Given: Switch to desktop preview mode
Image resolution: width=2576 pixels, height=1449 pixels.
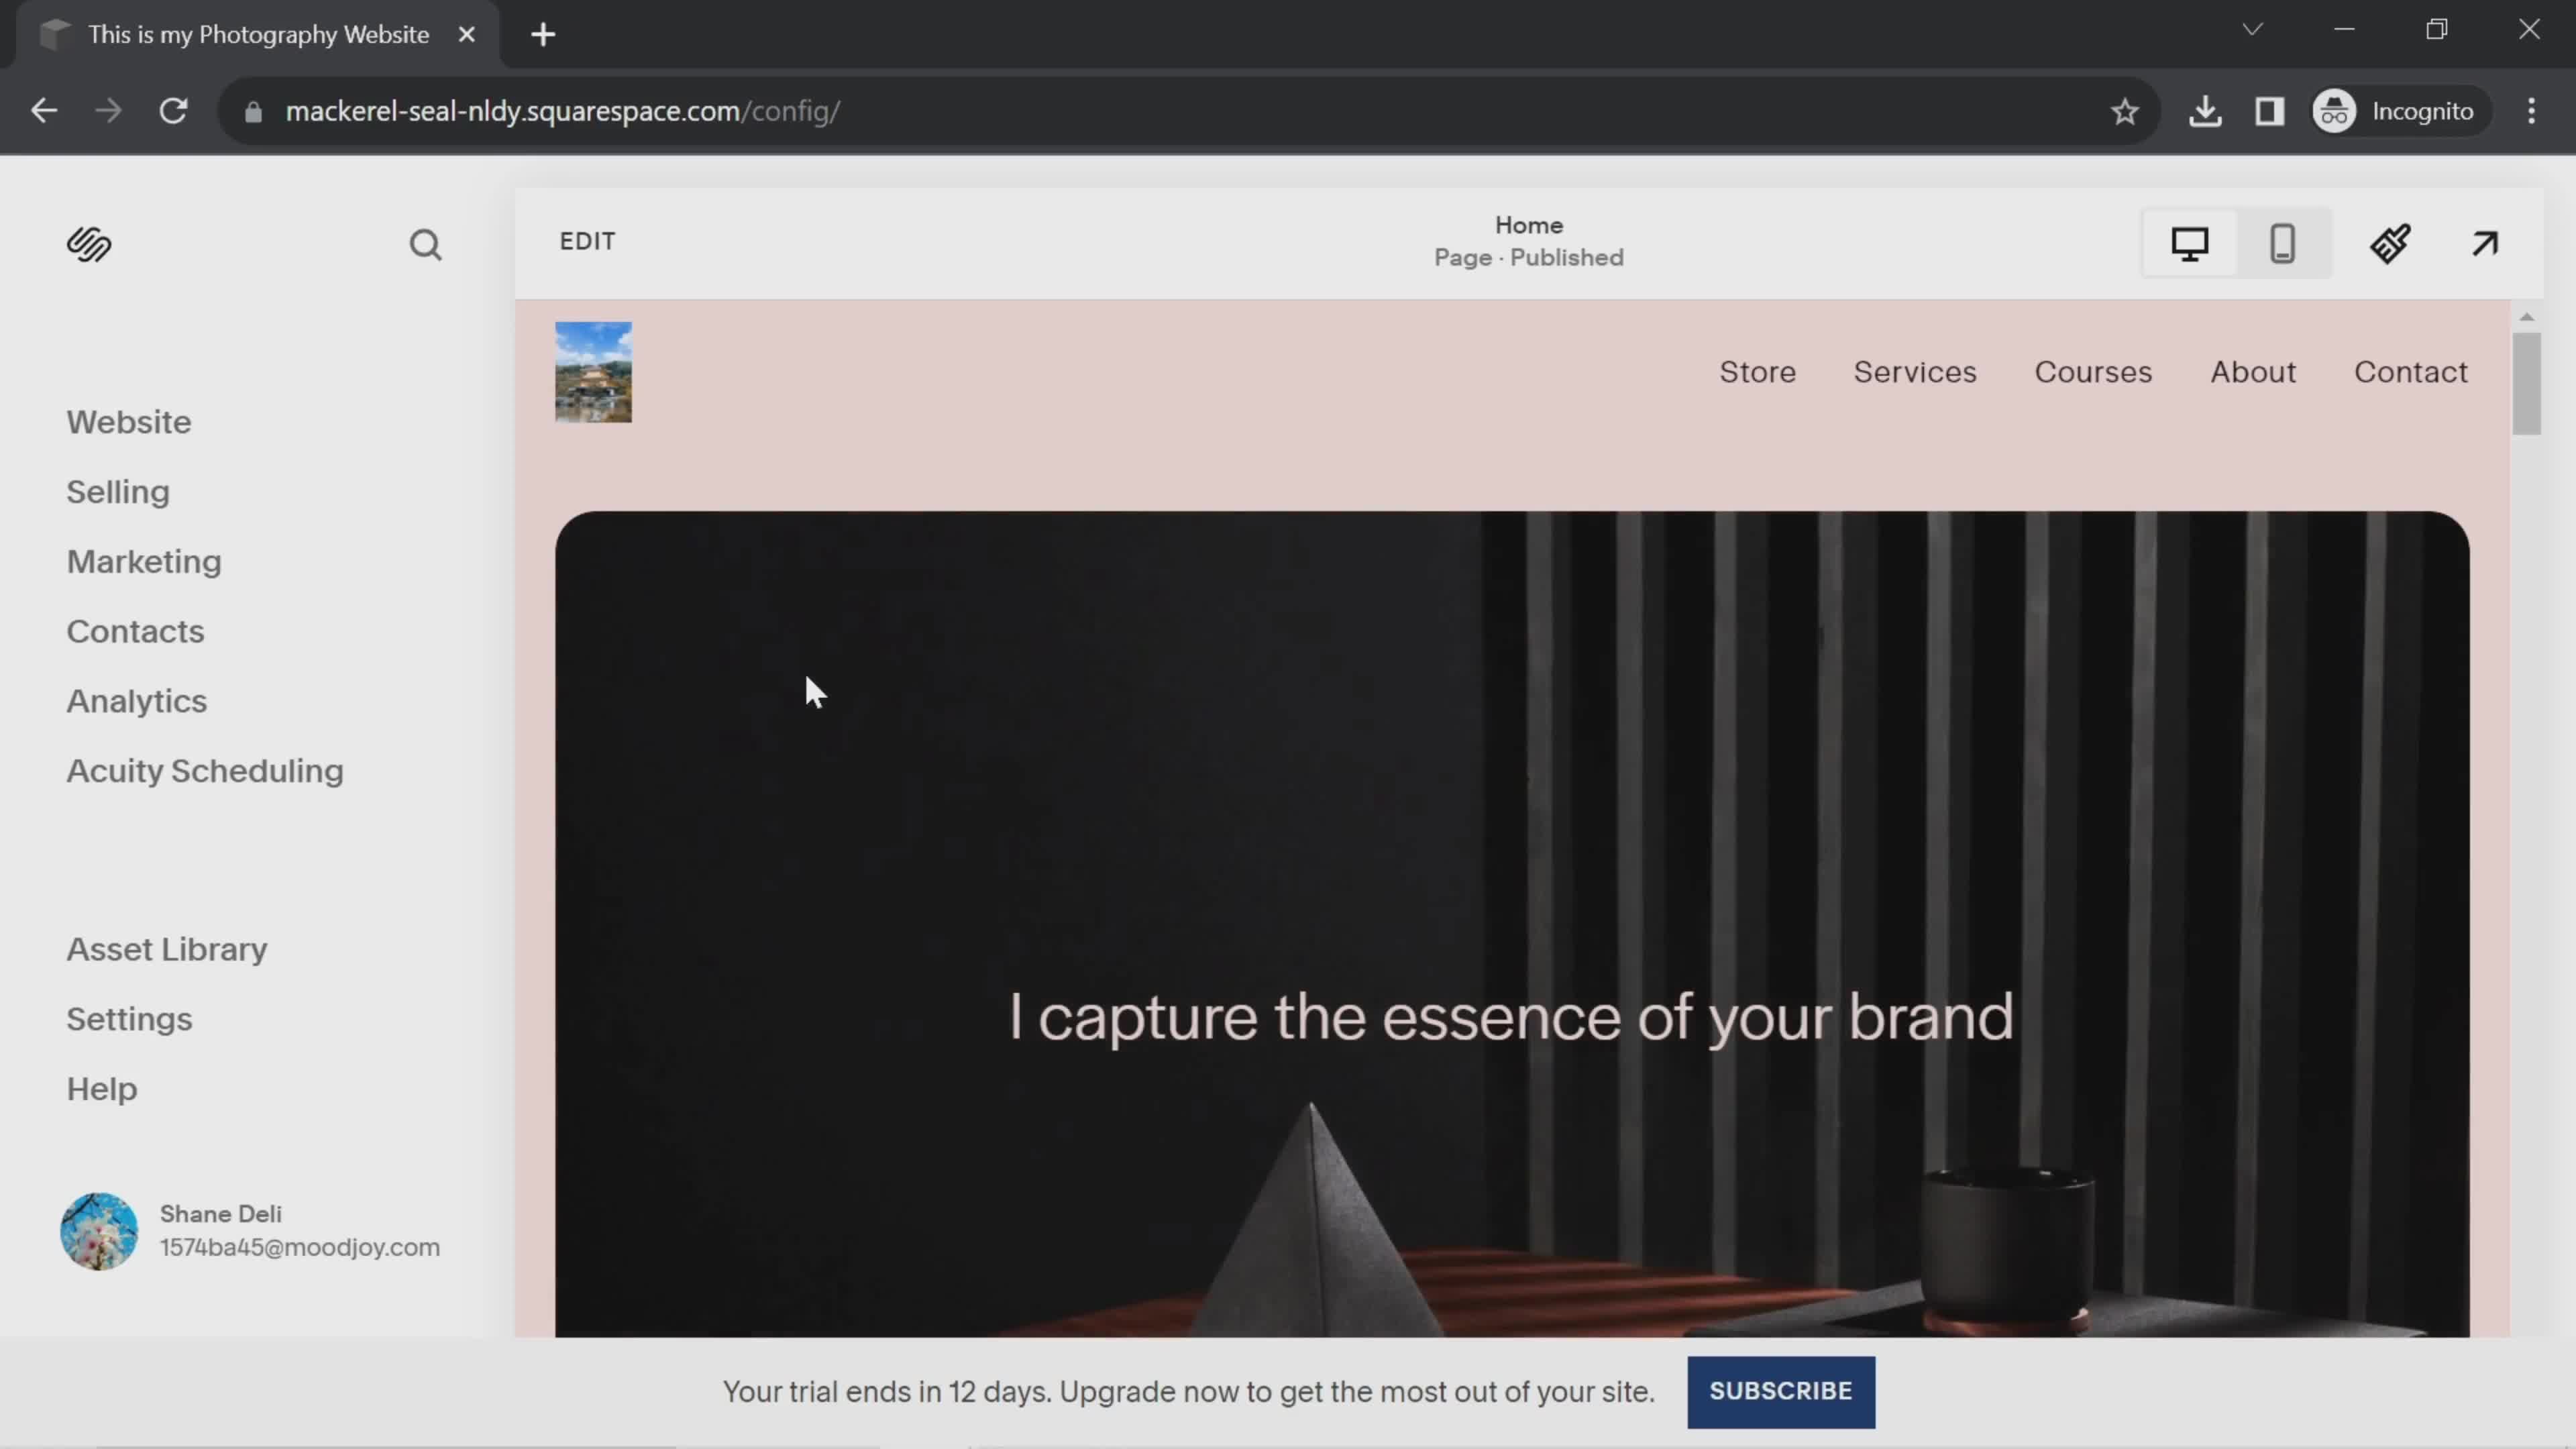Looking at the screenshot, I should coord(2190,243).
